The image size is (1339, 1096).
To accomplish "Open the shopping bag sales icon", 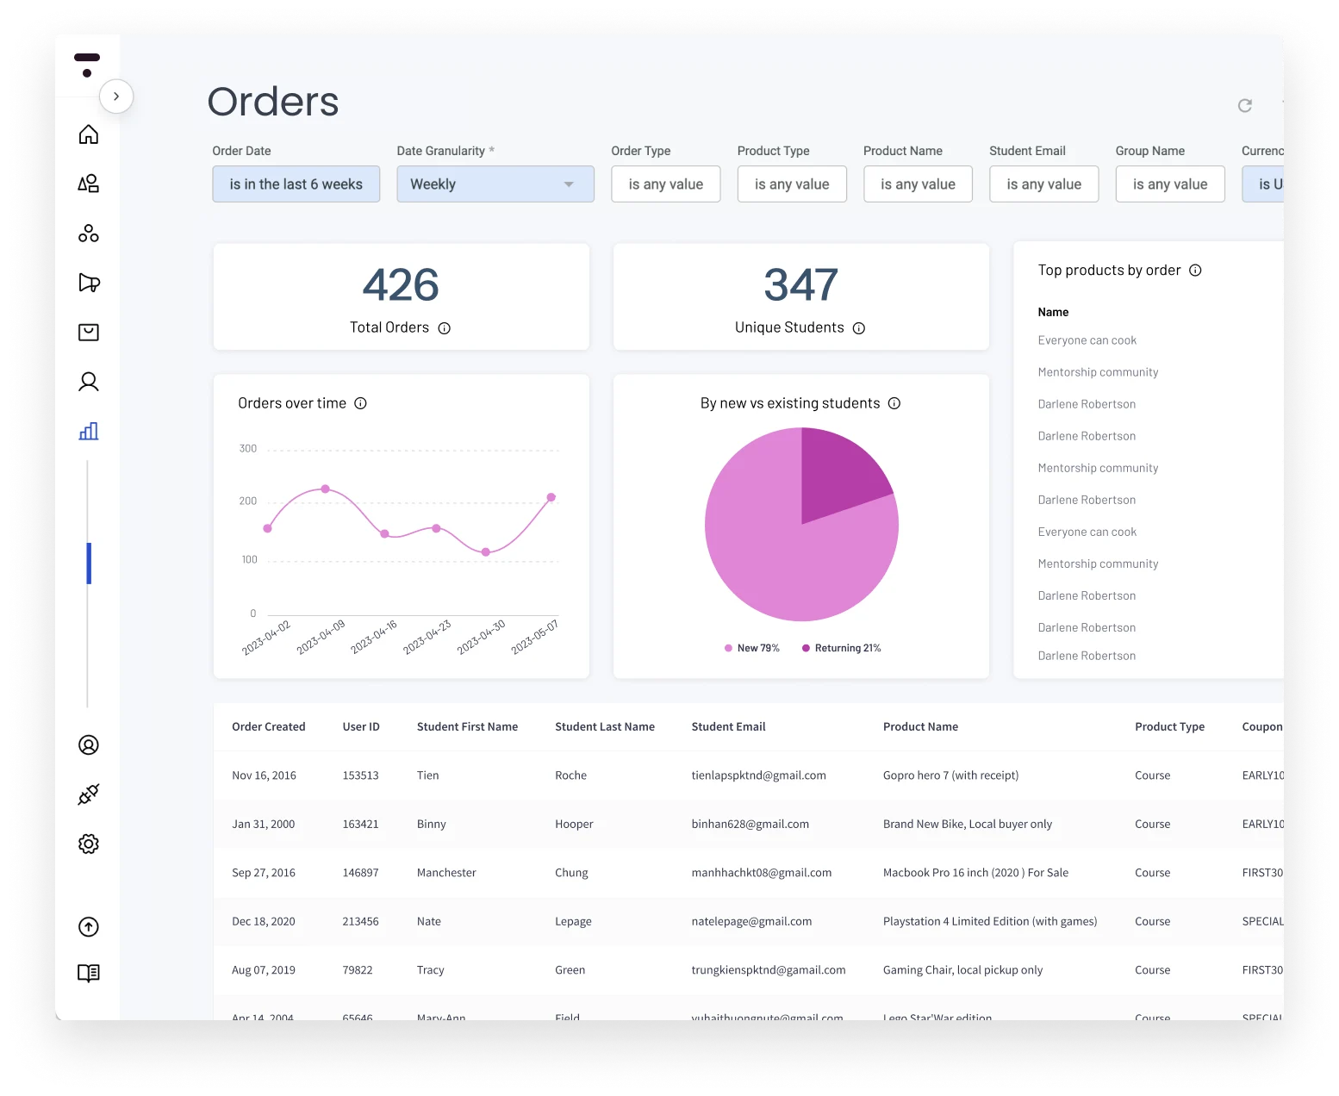I will tap(89, 333).
